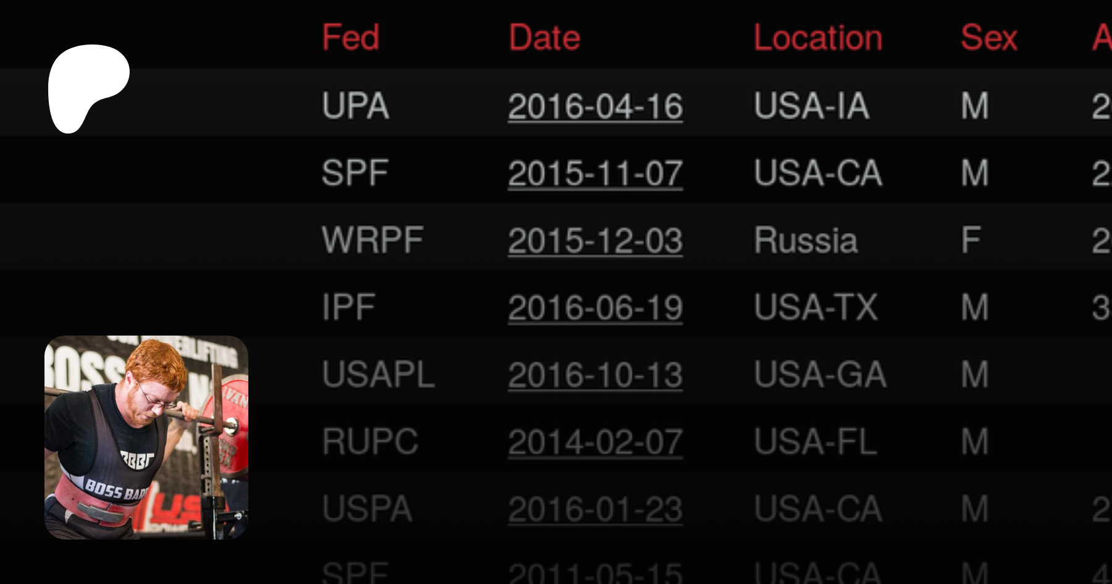The height and width of the screenshot is (584, 1112).
Task: Click the USAPL federation cell
Action: (378, 375)
